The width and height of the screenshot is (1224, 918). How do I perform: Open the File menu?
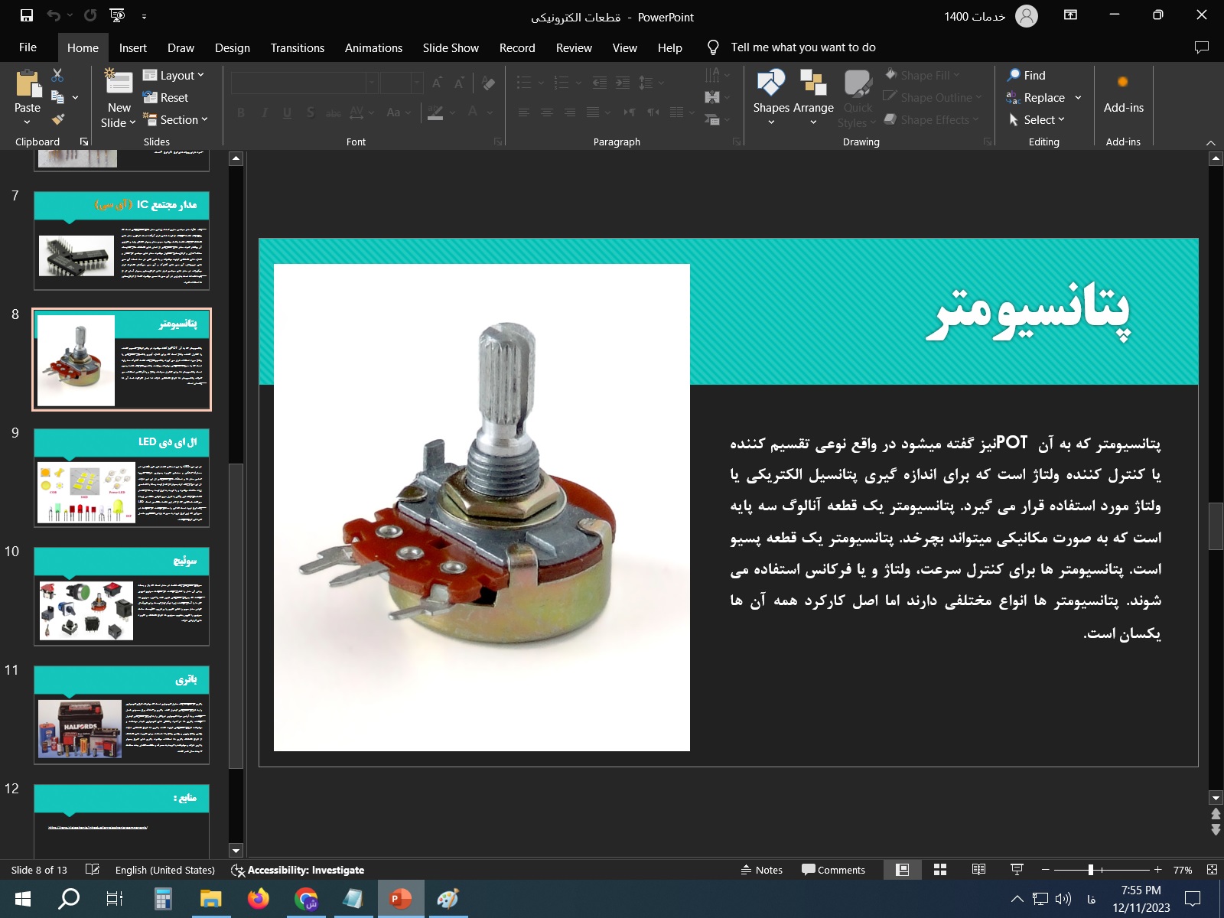28,47
